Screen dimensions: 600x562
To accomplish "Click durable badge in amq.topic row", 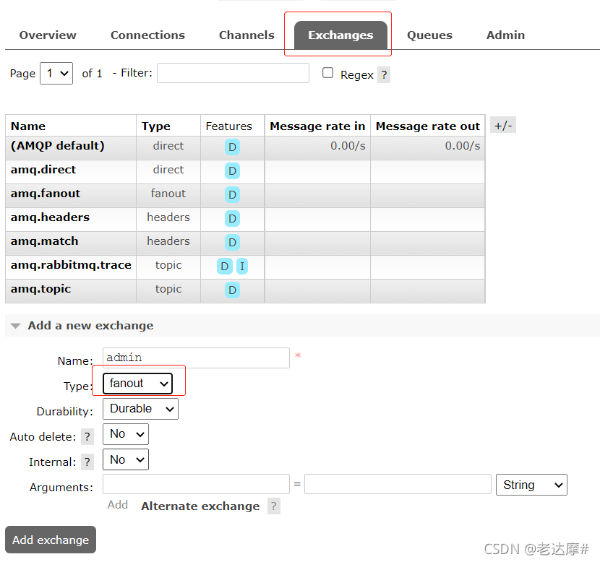I will coord(232,290).
